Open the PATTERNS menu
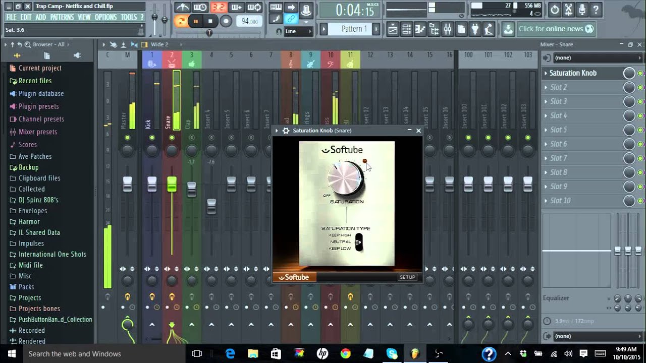 coord(62,17)
